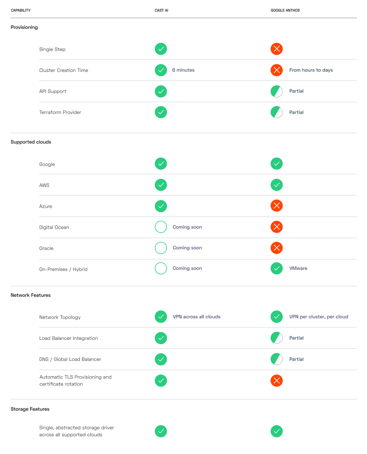The image size is (367, 454).
Task: Click empty circle in the Oracle row
Action: click(161, 248)
